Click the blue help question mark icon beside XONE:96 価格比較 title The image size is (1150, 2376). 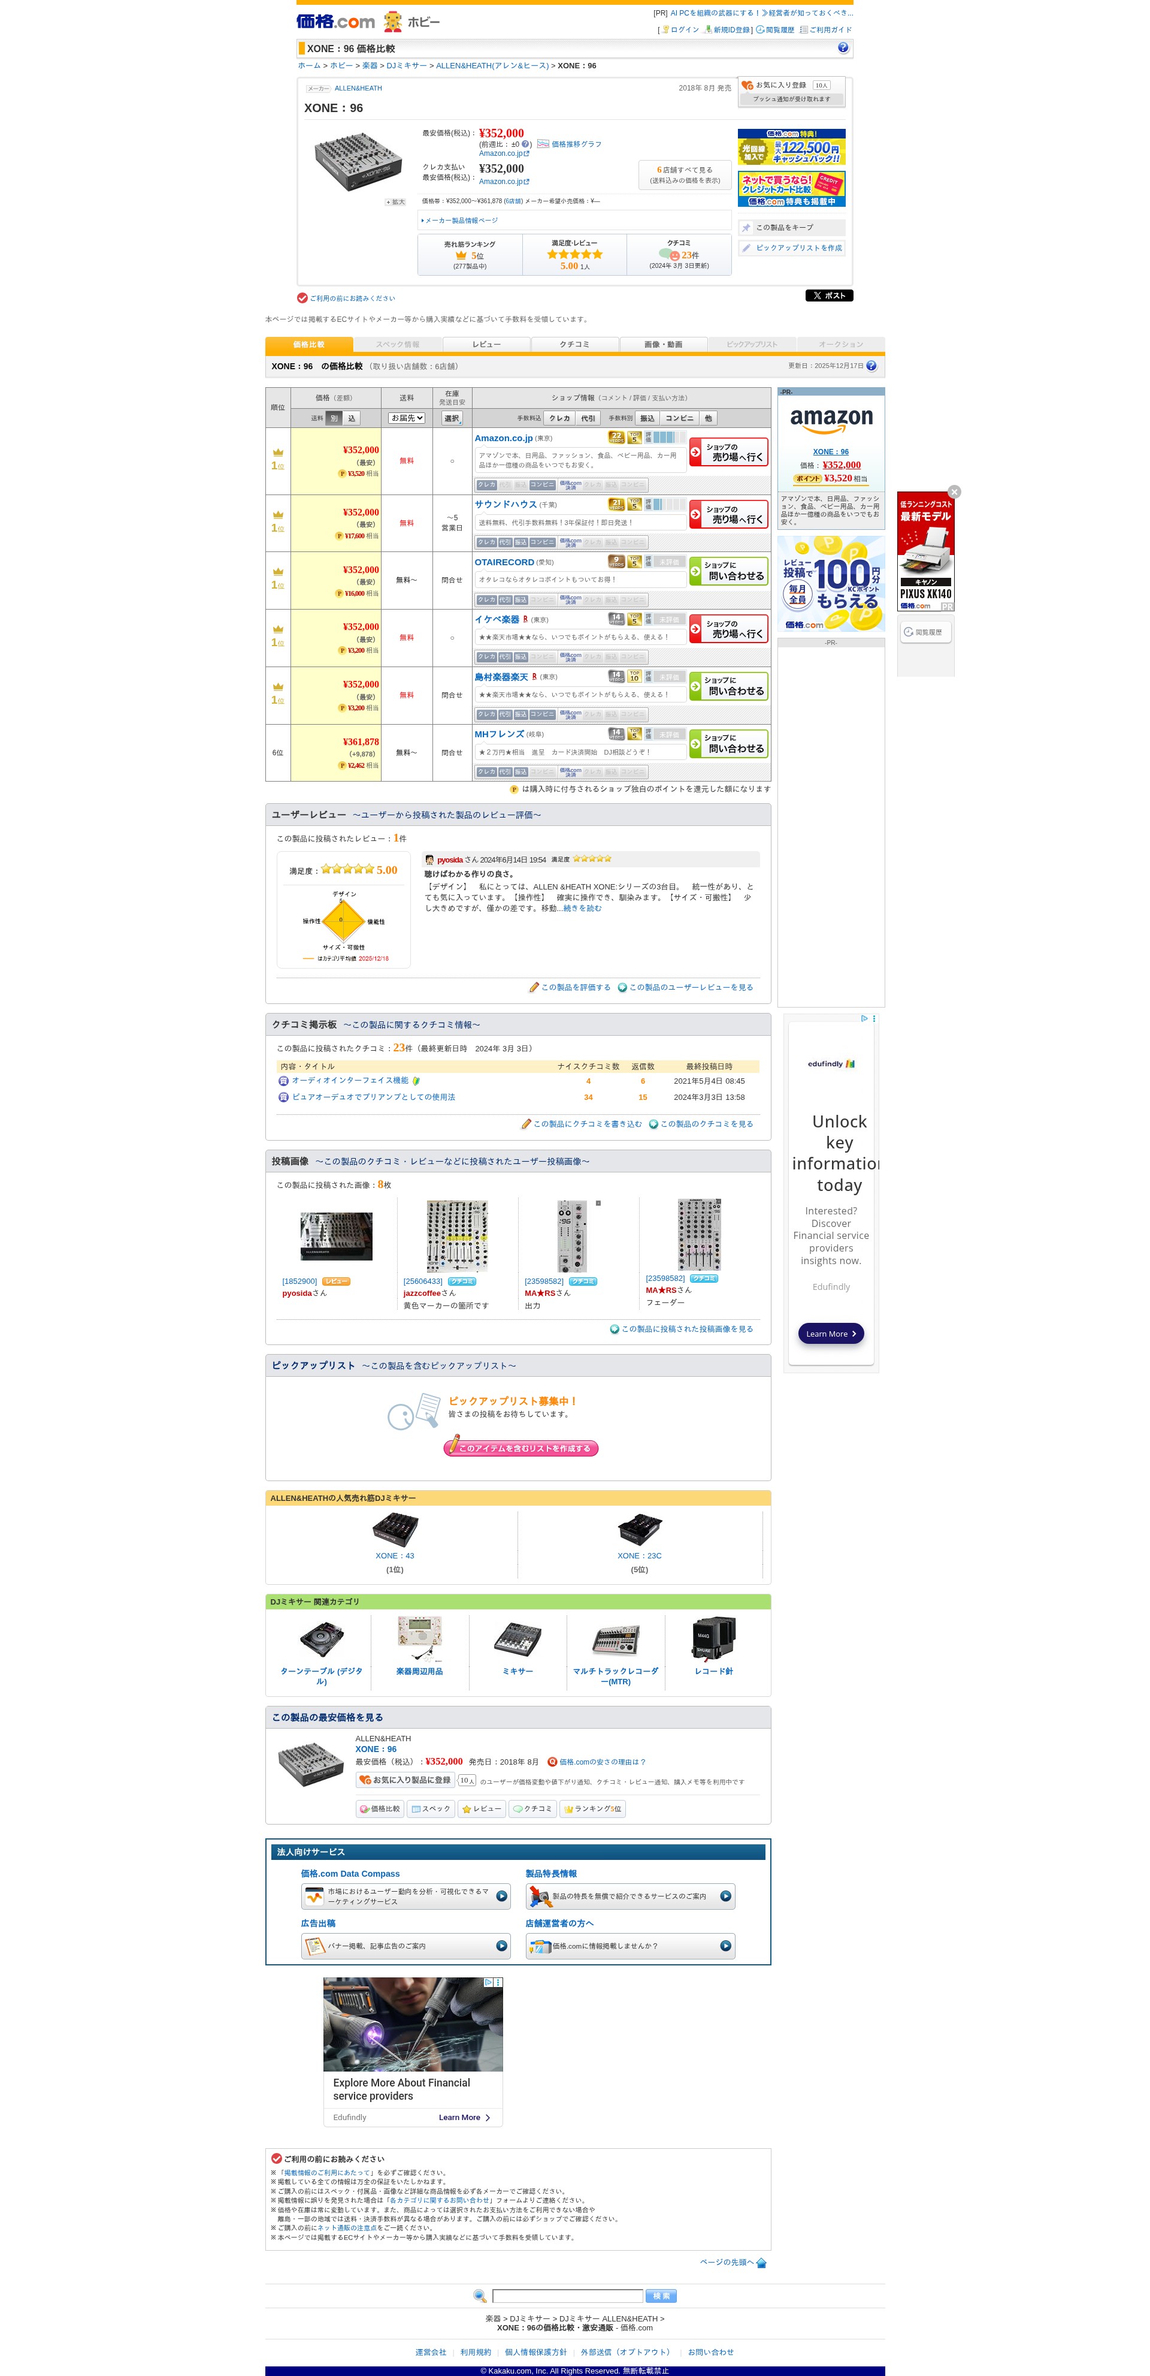pos(842,48)
